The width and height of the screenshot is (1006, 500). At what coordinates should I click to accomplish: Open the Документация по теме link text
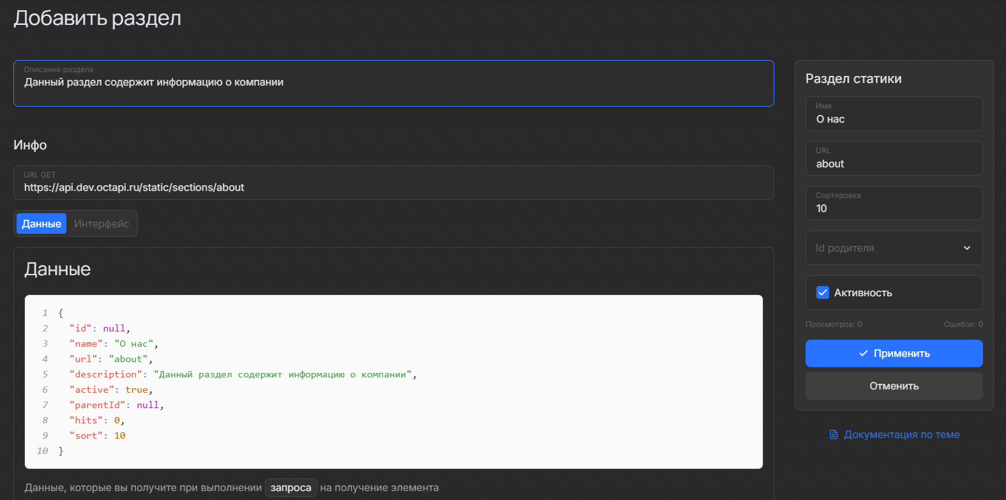[x=901, y=435]
